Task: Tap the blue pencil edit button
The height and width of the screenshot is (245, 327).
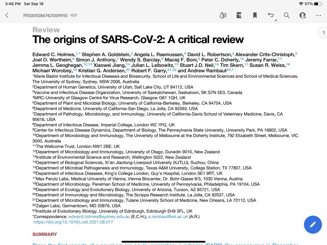Action: tap(313, 224)
